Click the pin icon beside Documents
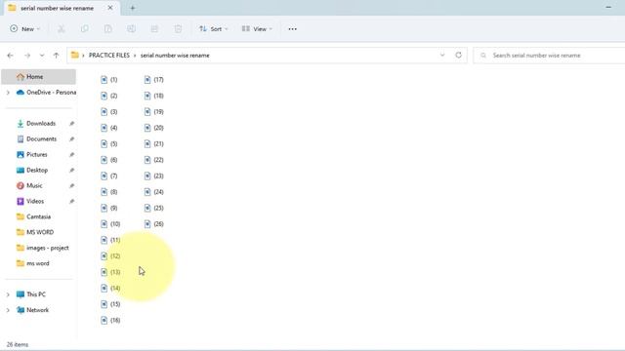The image size is (625, 351). 71,139
